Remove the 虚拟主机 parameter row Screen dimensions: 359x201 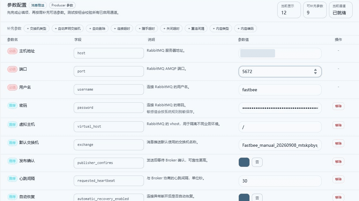338,125
